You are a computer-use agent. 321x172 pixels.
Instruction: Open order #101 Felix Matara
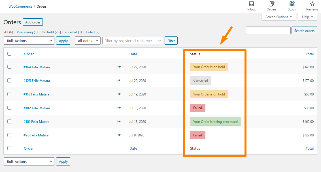click(x=37, y=122)
